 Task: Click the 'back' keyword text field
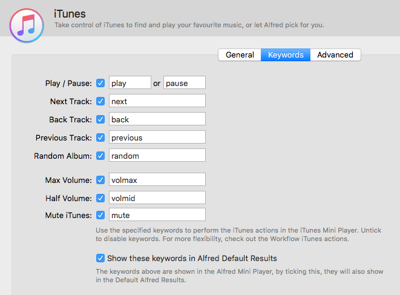click(x=157, y=119)
